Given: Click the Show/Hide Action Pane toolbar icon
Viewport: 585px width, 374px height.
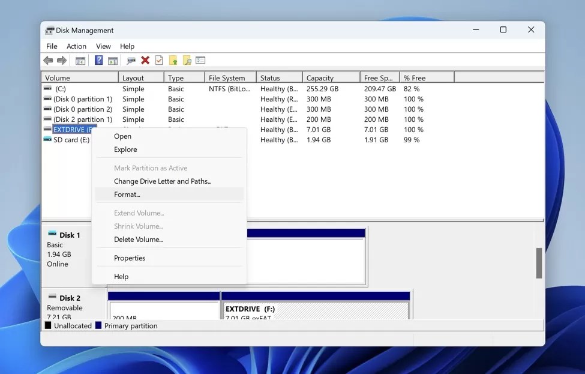Looking at the screenshot, I should (113, 60).
